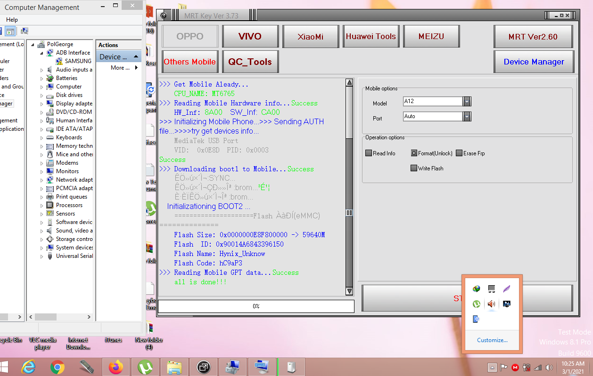Select the Sensors tree item
The width and height of the screenshot is (593, 376).
pos(66,214)
